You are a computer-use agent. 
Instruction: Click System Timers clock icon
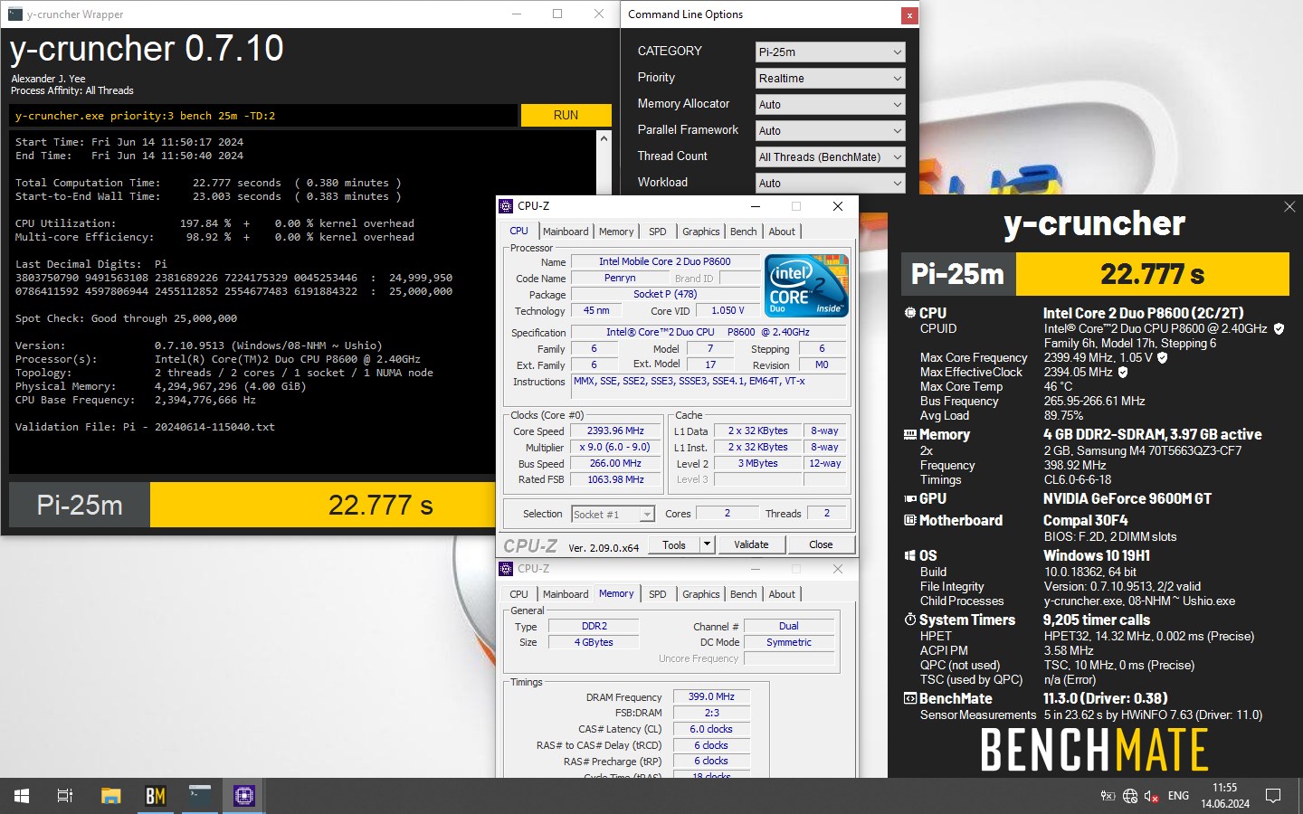point(910,620)
